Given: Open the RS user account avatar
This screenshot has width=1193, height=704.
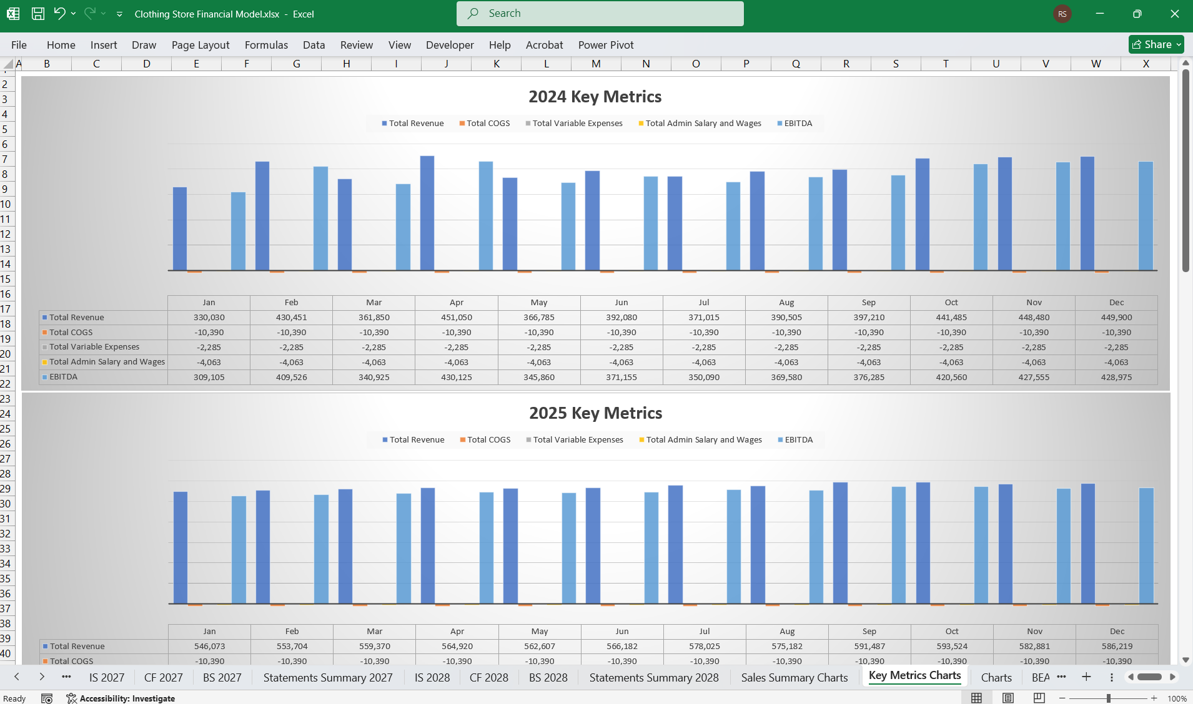Looking at the screenshot, I should click(x=1062, y=14).
